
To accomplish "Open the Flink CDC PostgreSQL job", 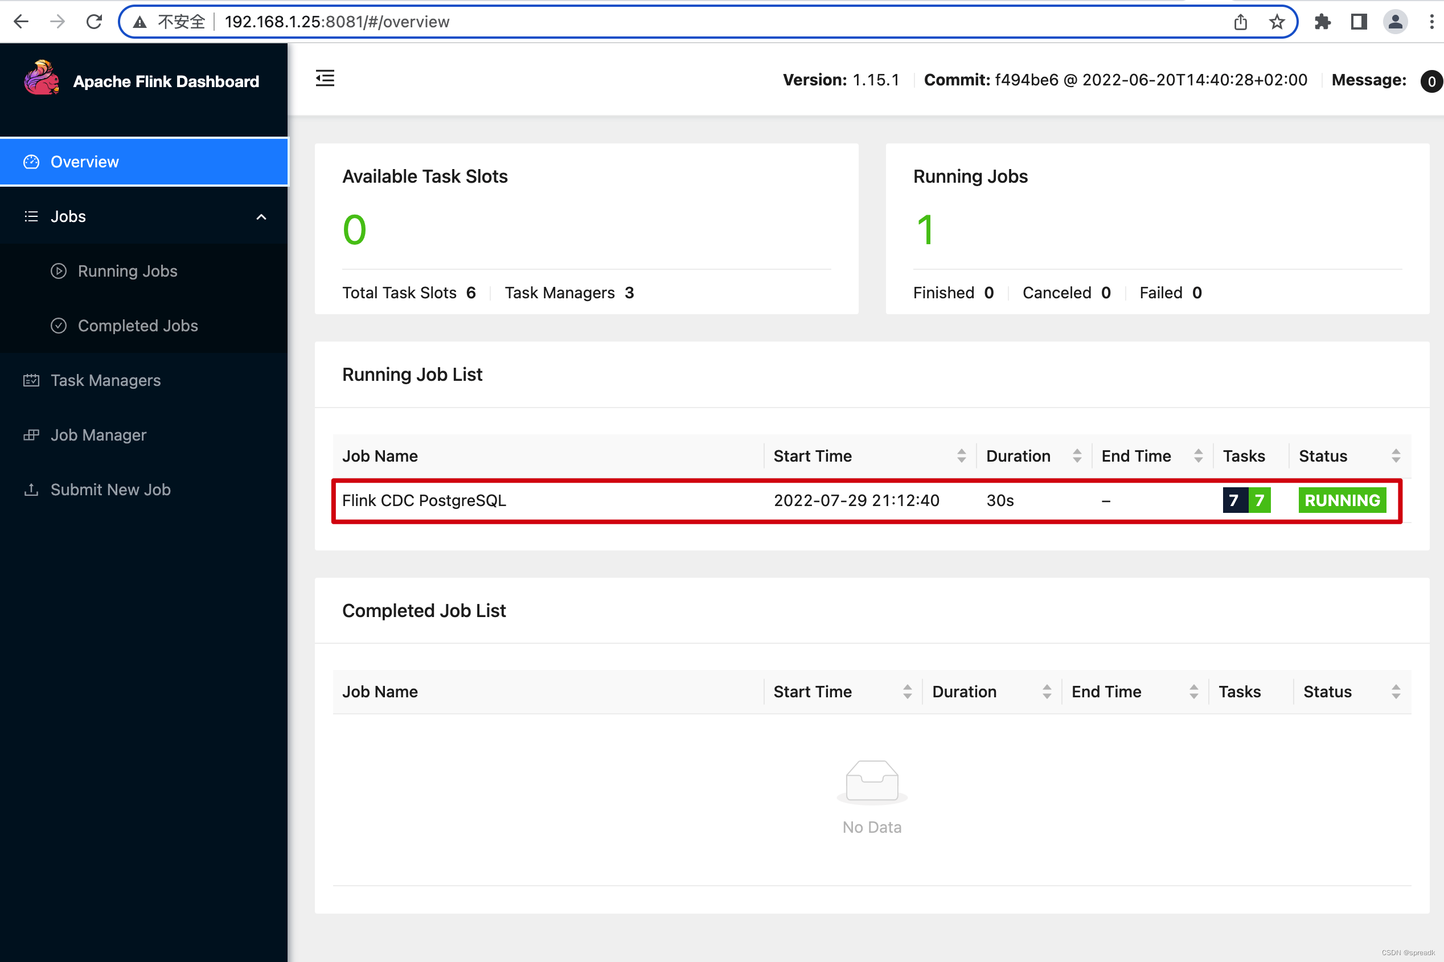I will click(424, 500).
